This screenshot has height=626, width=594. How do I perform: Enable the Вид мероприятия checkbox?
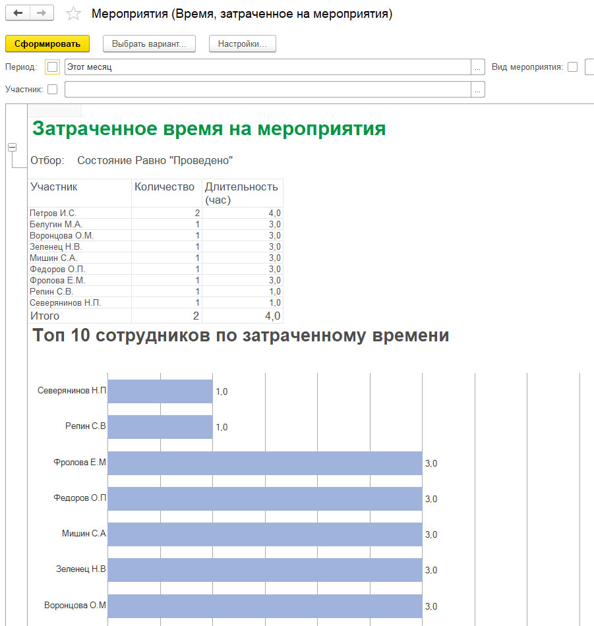click(572, 67)
